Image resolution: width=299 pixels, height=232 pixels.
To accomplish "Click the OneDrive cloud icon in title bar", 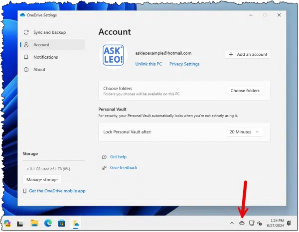I will point(22,15).
